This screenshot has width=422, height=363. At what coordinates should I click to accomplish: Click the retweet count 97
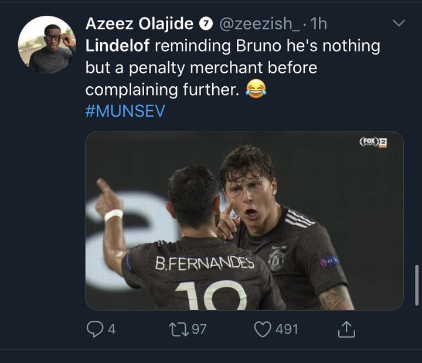point(199,330)
